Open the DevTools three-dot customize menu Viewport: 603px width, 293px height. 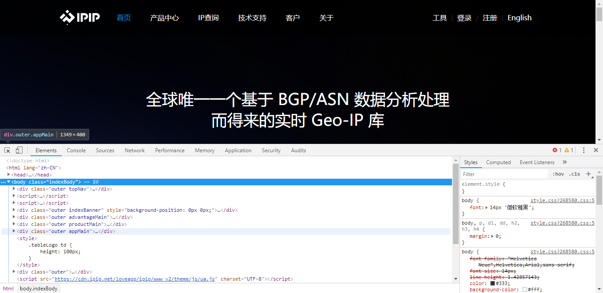click(x=584, y=150)
